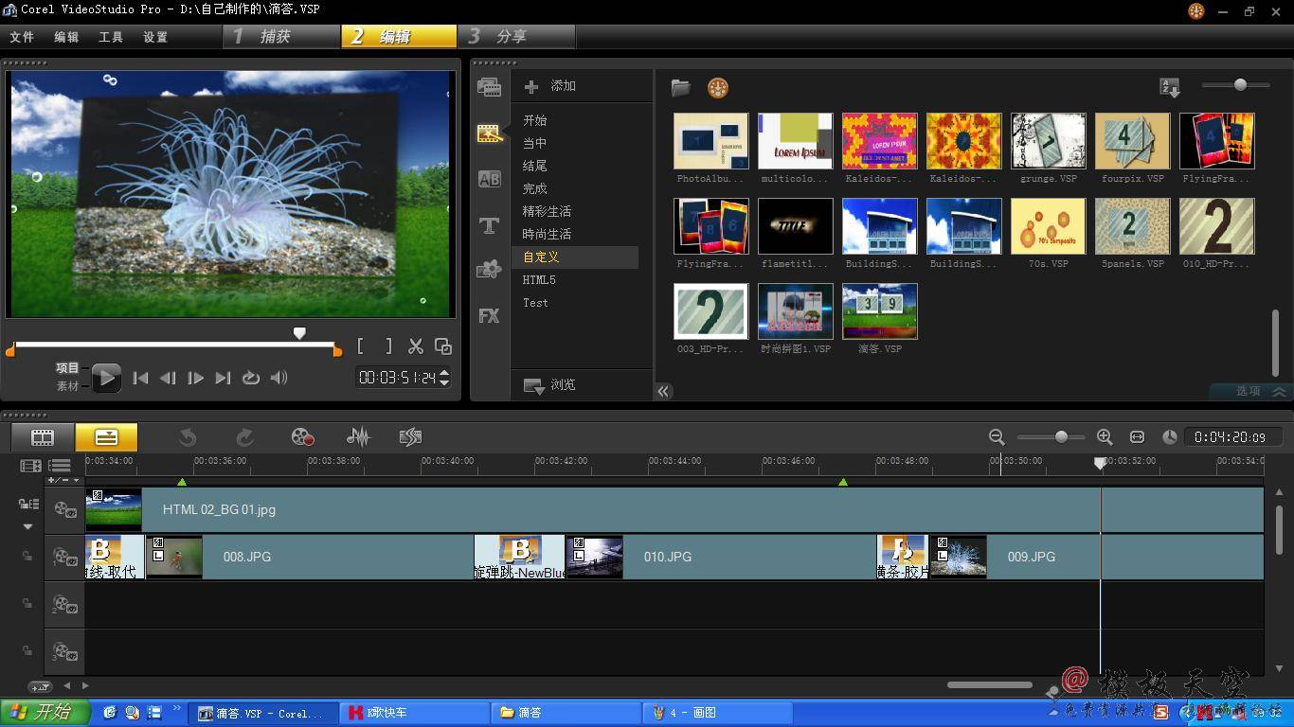Expand the 选项 options panel

tap(1252, 391)
